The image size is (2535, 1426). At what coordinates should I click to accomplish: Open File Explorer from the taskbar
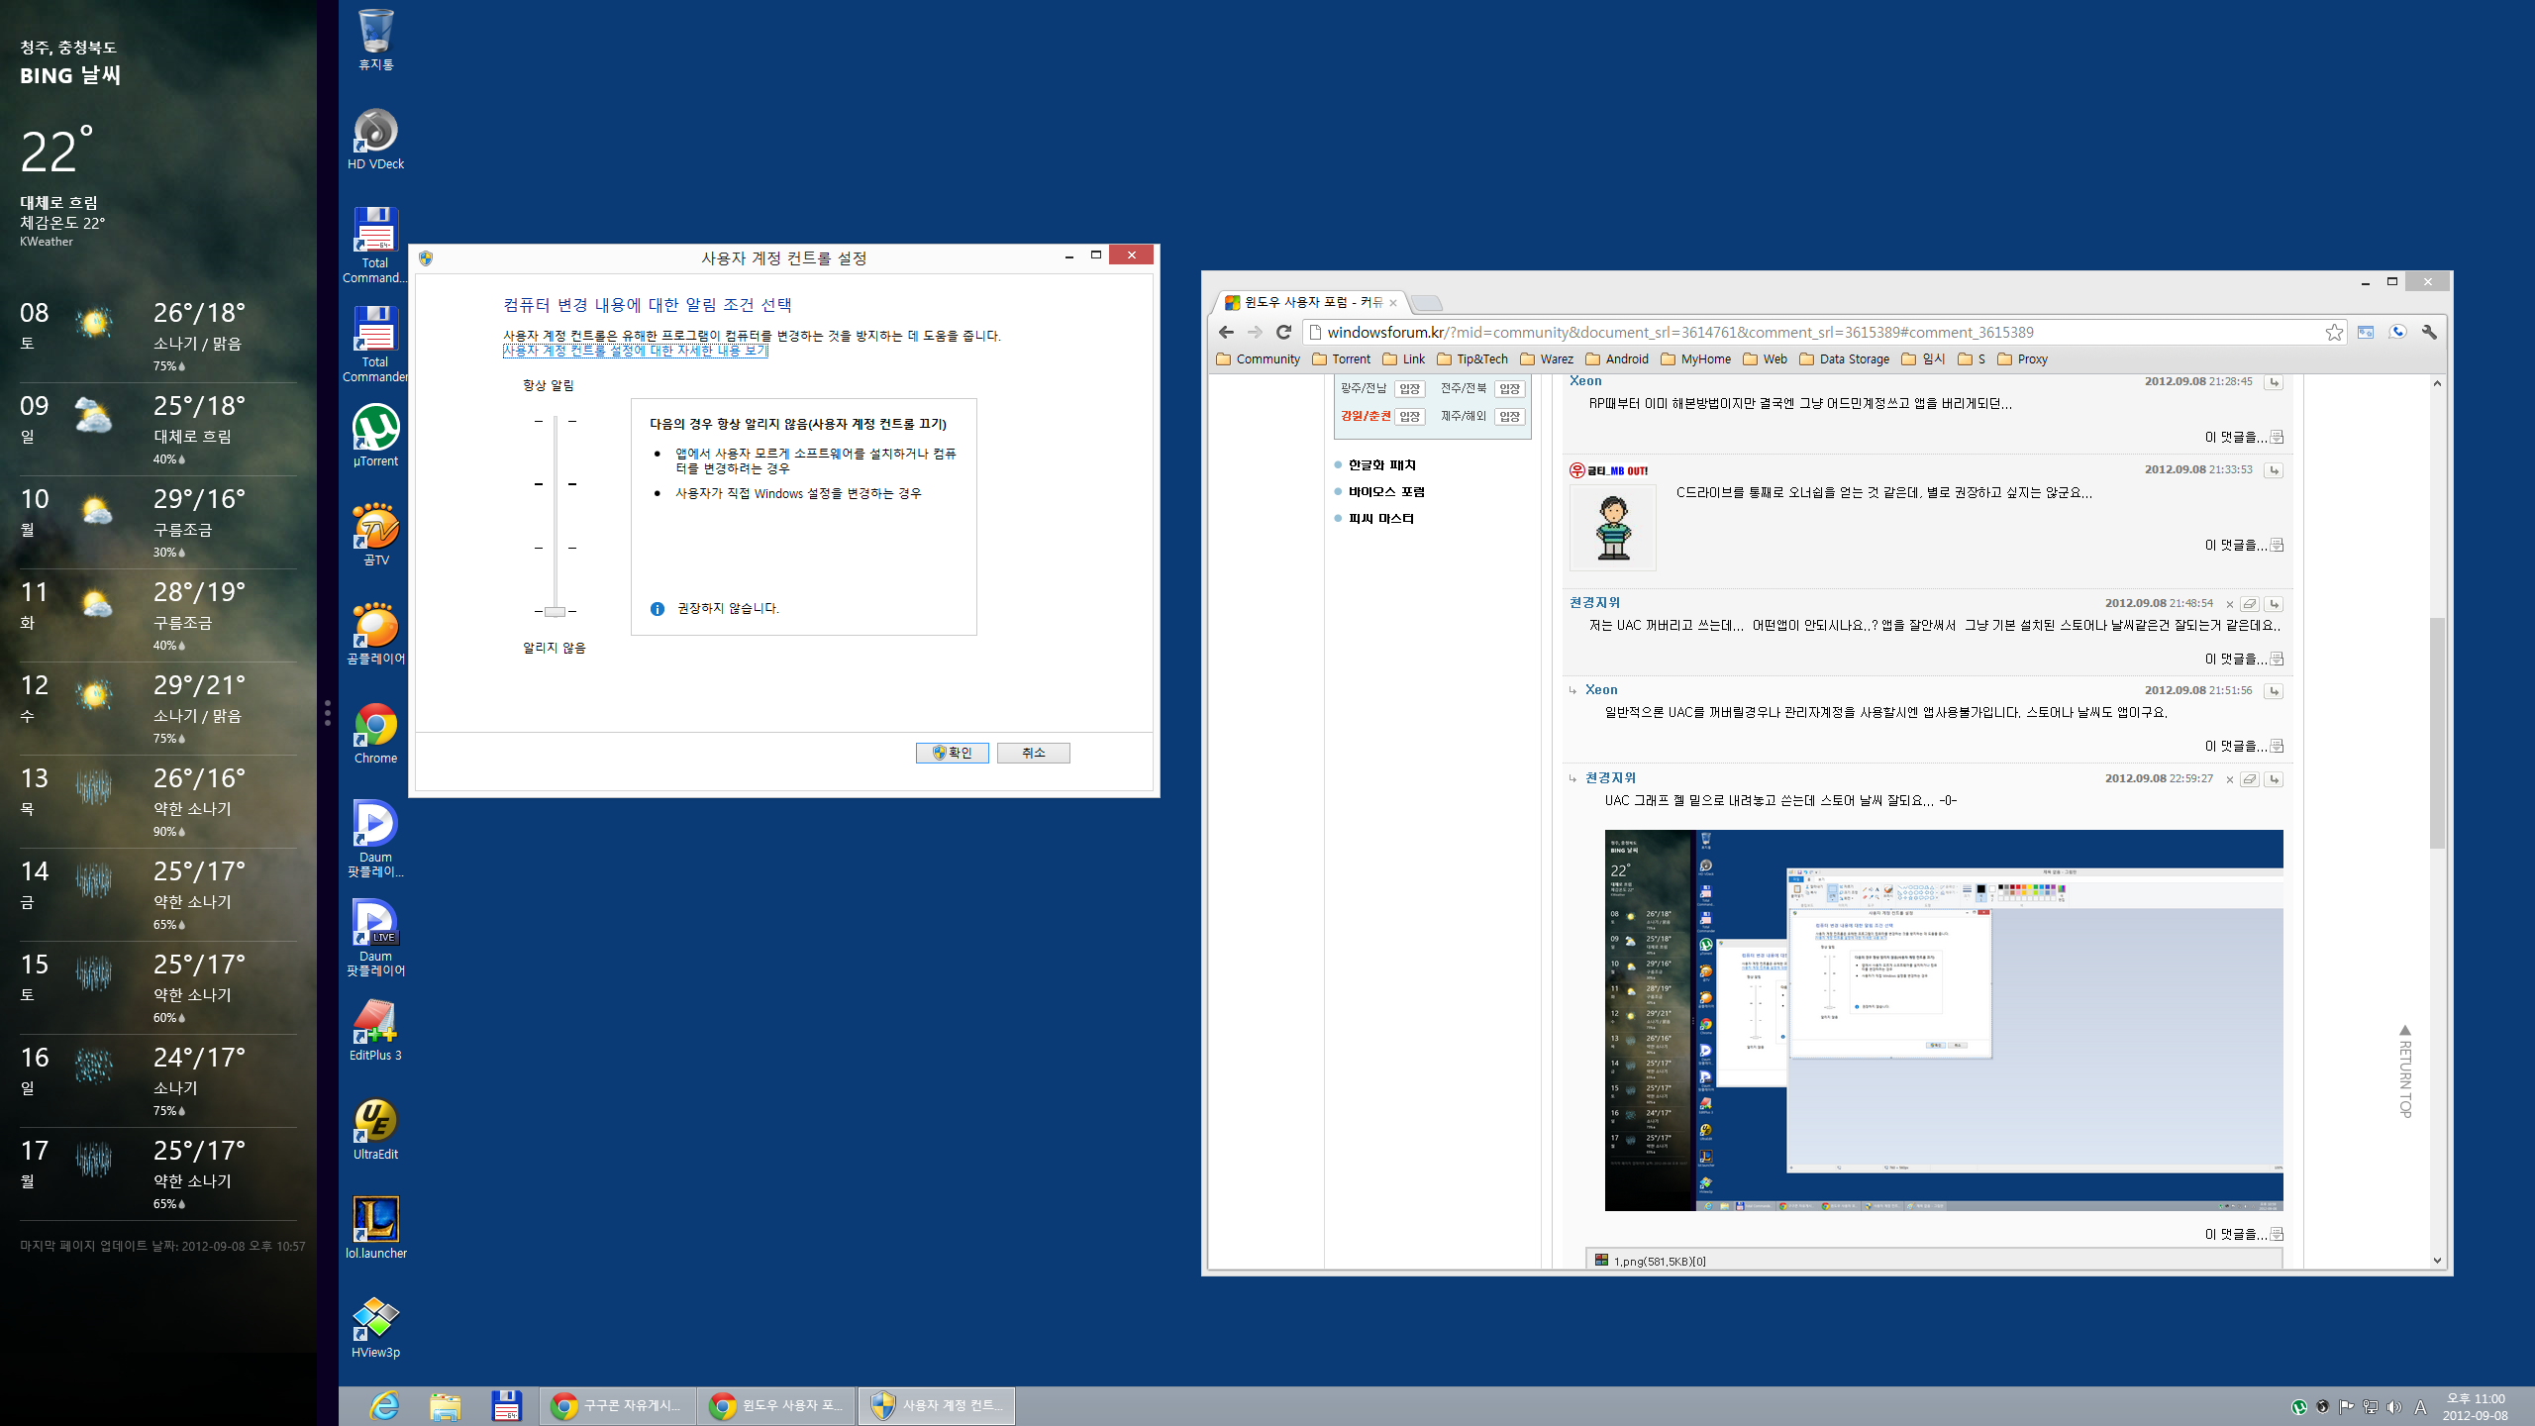[x=446, y=1405]
